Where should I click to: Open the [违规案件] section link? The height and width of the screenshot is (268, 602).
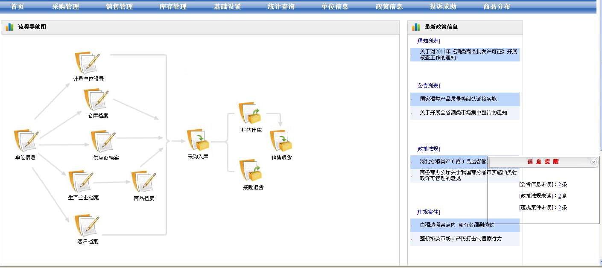[x=428, y=212]
